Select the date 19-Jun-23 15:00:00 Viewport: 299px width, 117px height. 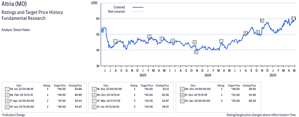coord(22,107)
